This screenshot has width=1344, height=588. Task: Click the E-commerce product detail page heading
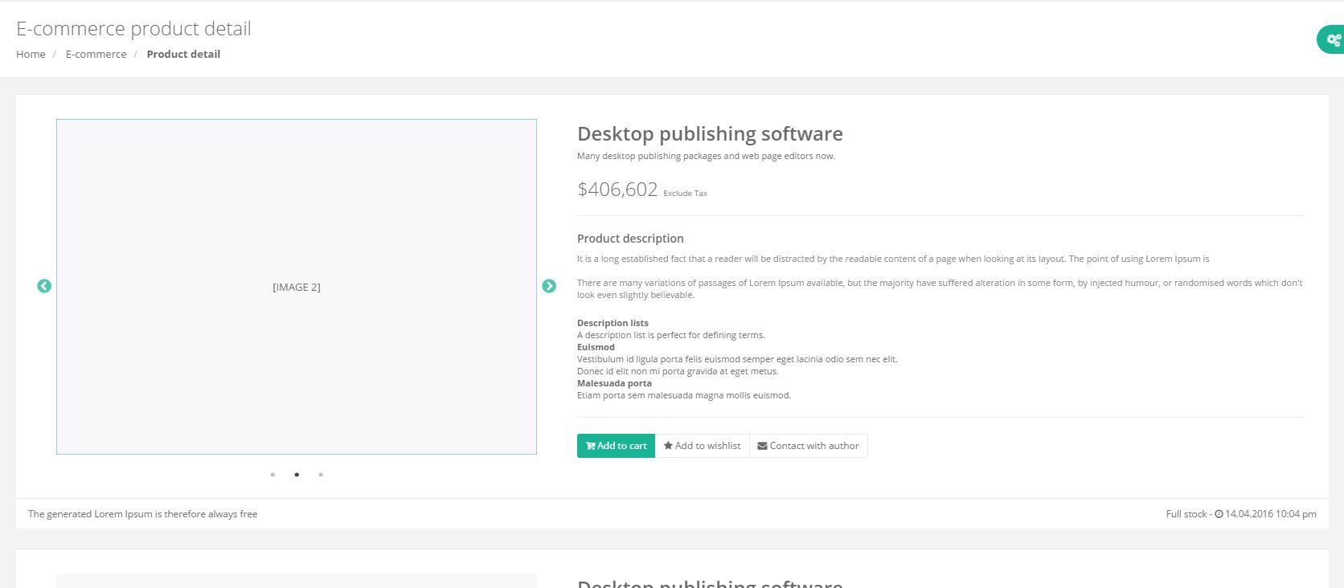(133, 29)
